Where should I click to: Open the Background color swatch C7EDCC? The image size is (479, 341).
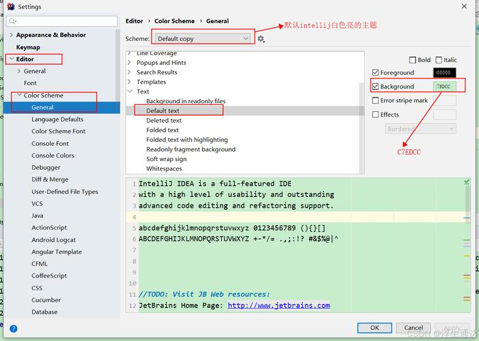[x=444, y=87]
